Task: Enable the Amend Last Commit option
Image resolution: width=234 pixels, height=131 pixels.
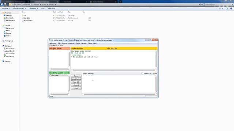Action: coord(142,74)
